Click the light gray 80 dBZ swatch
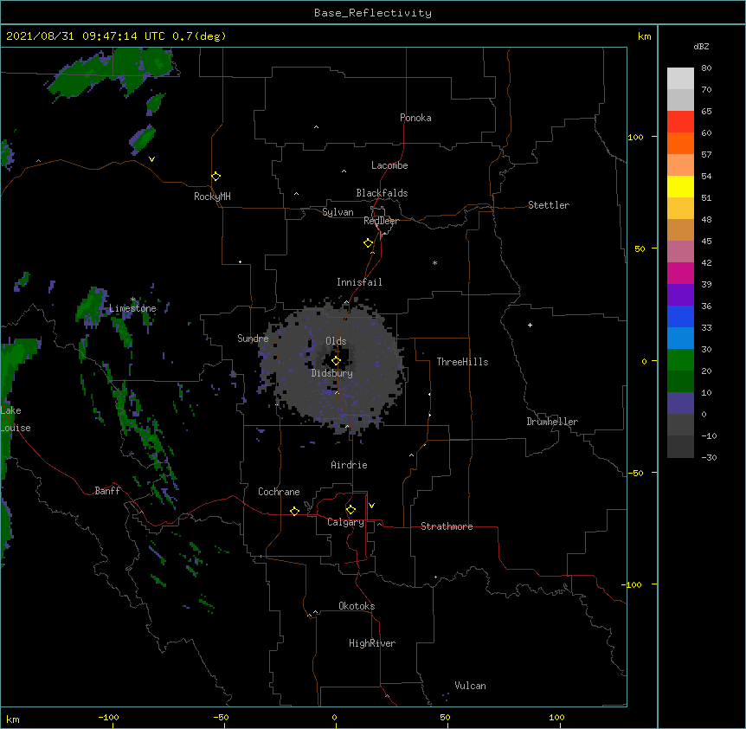This screenshot has height=729, width=746. point(680,79)
